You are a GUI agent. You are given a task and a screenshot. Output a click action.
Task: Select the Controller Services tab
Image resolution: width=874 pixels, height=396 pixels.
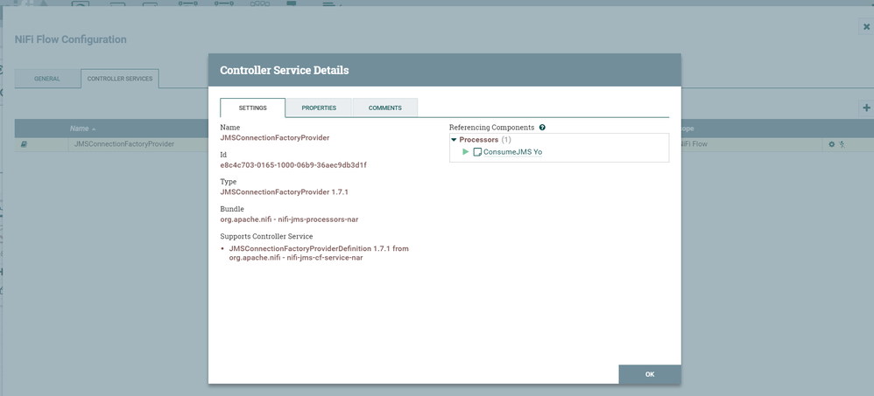120,79
